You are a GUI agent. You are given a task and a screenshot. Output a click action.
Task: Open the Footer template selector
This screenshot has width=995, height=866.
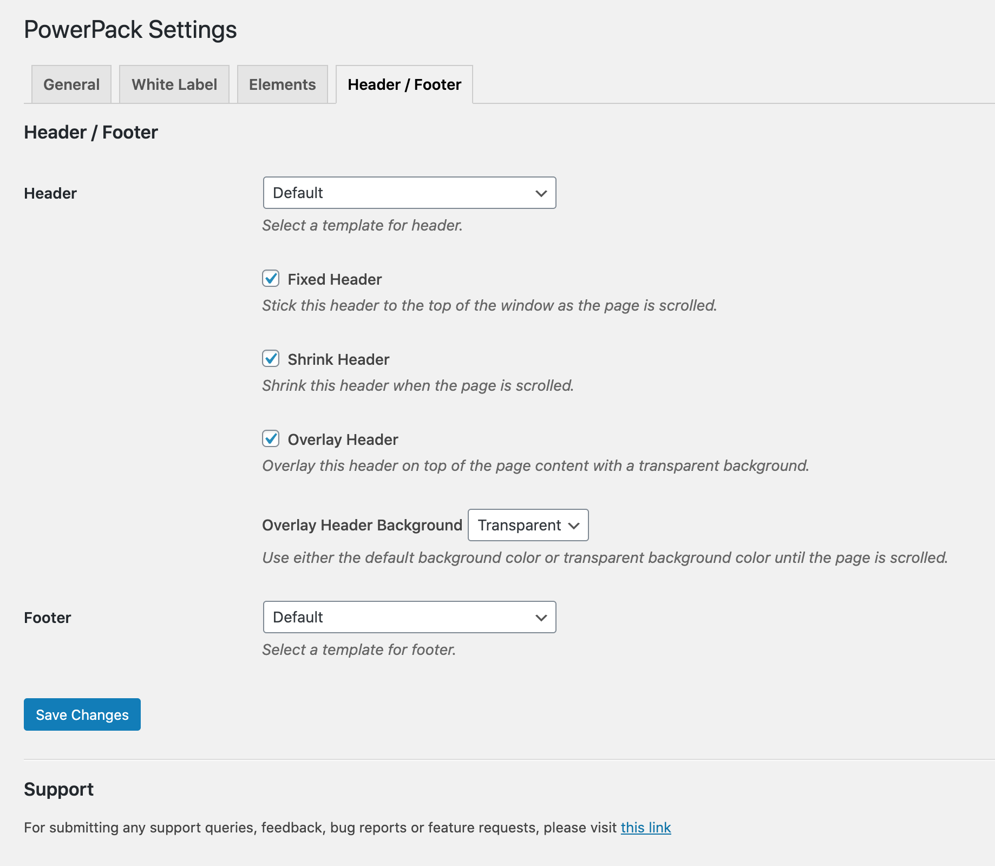click(409, 617)
